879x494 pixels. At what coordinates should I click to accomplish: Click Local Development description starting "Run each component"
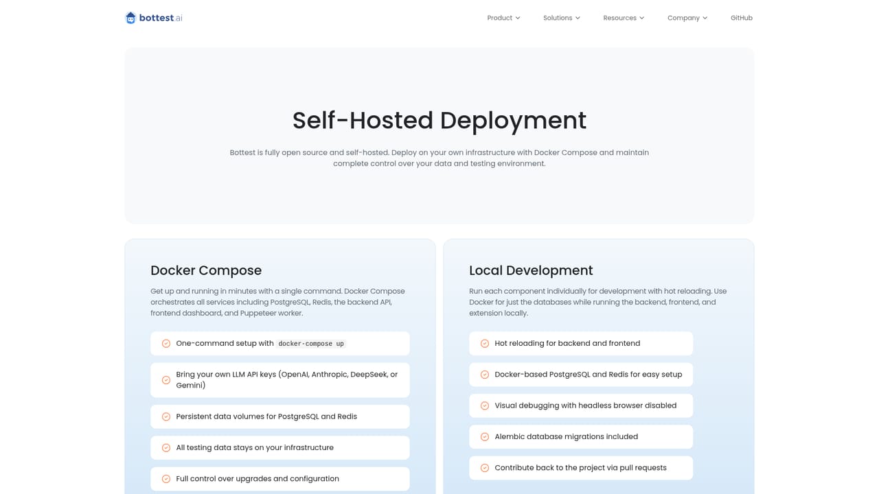point(598,302)
